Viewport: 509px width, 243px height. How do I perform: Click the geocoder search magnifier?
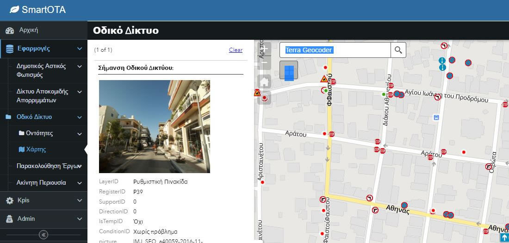click(x=398, y=50)
